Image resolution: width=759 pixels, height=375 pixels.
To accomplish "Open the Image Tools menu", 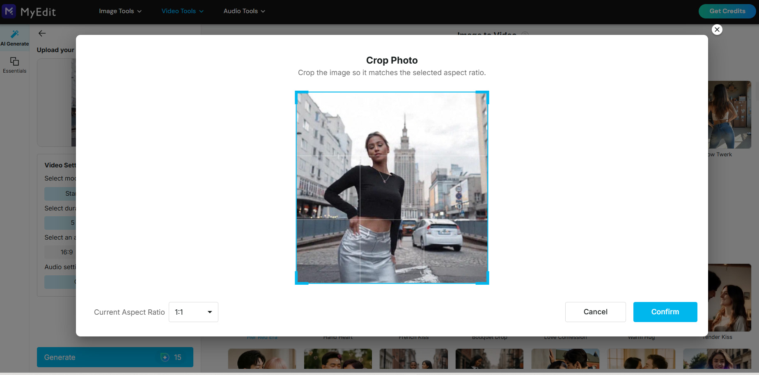I will point(120,11).
